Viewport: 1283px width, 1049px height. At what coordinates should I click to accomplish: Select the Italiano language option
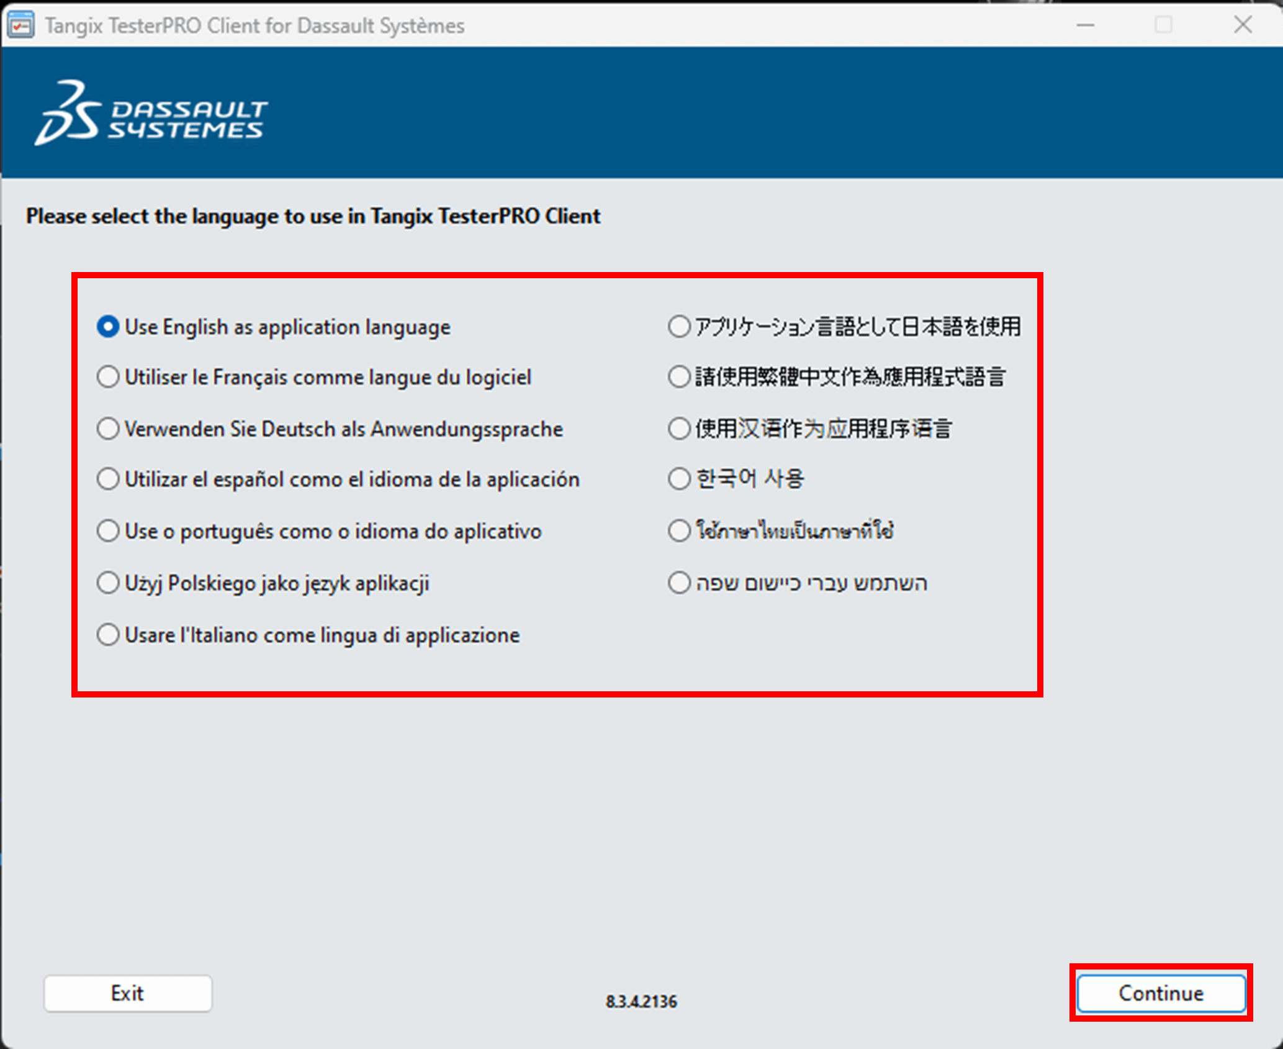pos(108,635)
